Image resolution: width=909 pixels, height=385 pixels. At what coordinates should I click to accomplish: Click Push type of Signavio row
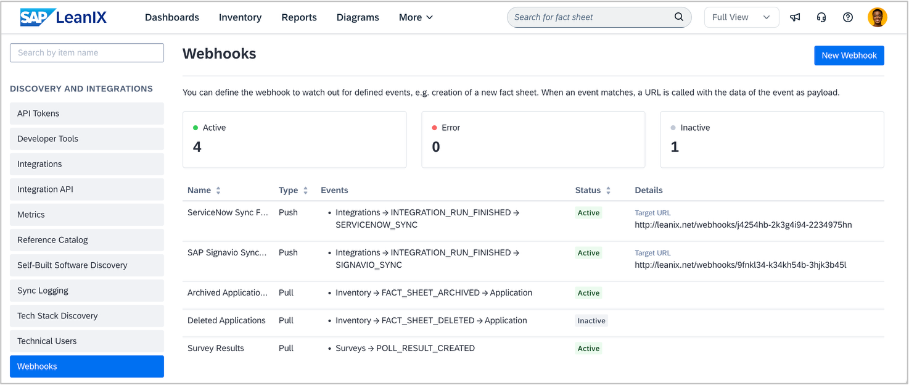pyautogui.click(x=288, y=252)
